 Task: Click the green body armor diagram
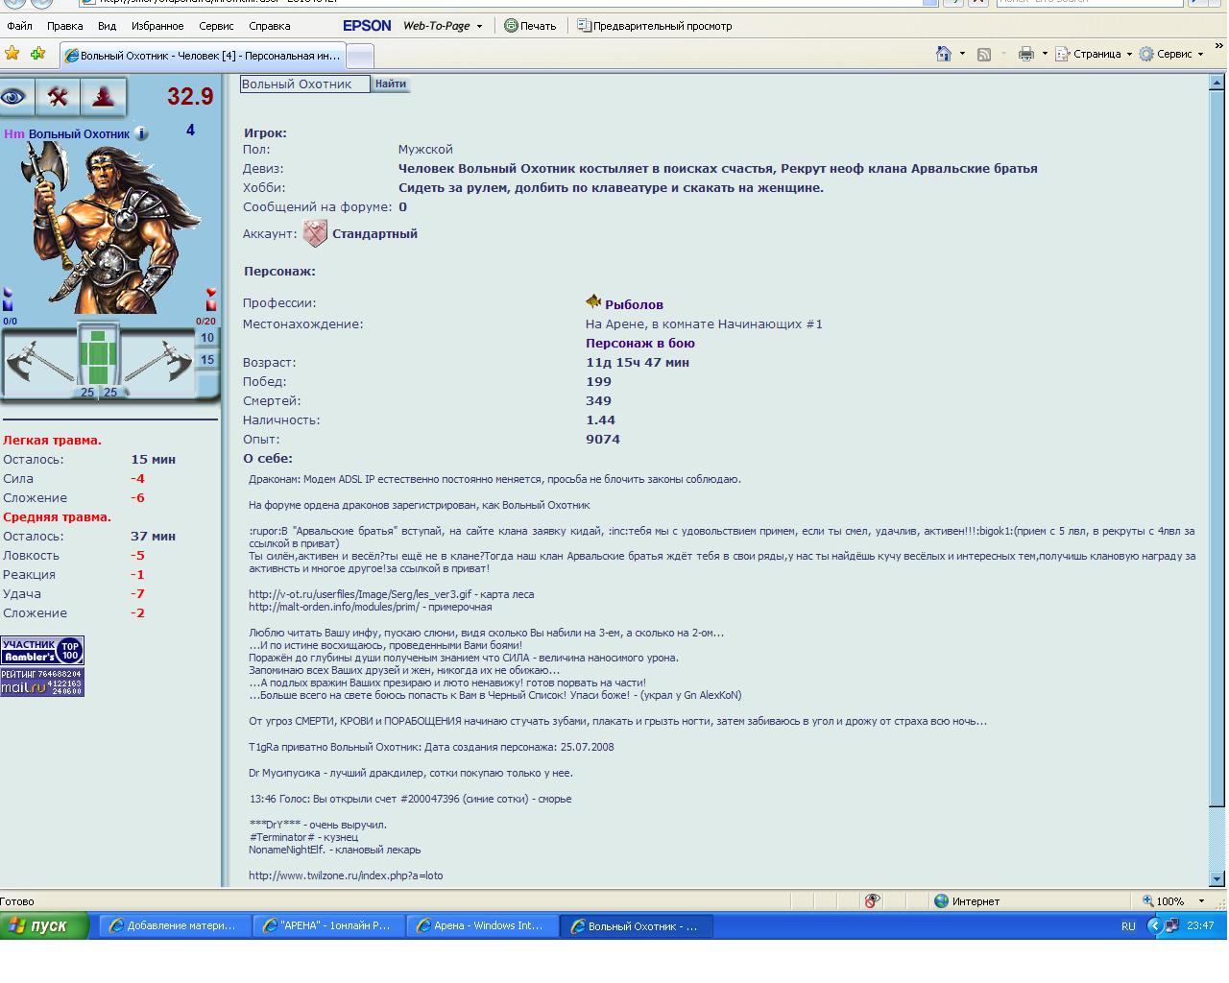98,355
